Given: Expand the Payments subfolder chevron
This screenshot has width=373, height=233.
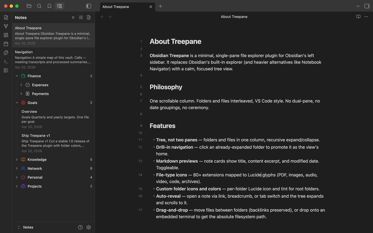Looking at the screenshot, I should click(21, 94).
